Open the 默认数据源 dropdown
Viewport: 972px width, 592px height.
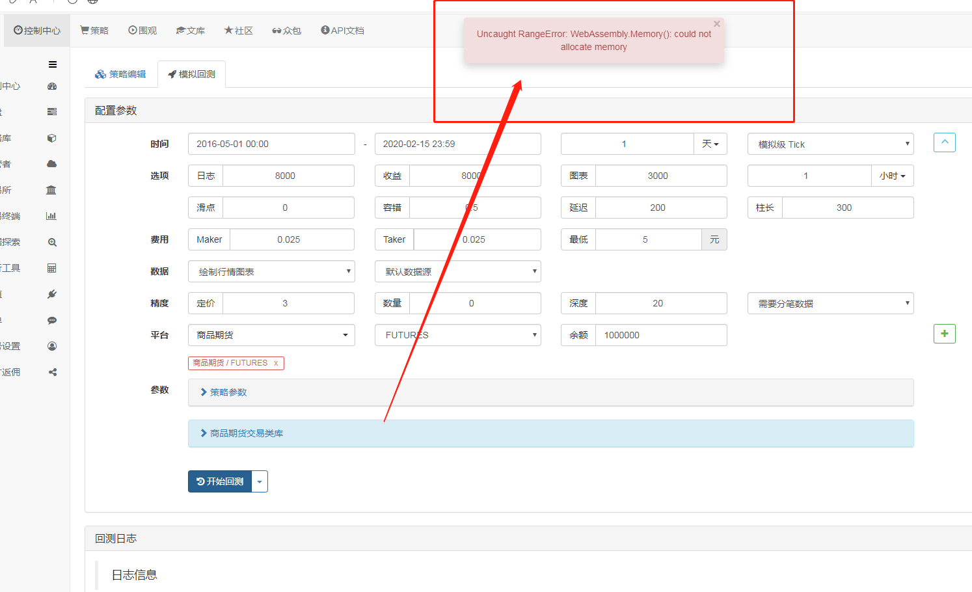click(x=458, y=271)
